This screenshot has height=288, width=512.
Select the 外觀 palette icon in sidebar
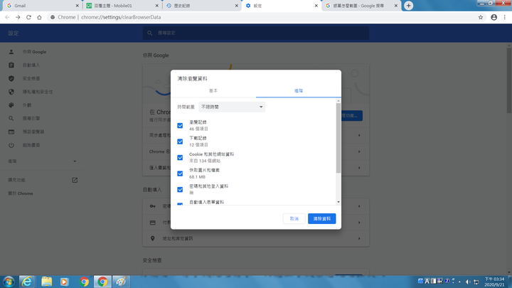coord(11,105)
